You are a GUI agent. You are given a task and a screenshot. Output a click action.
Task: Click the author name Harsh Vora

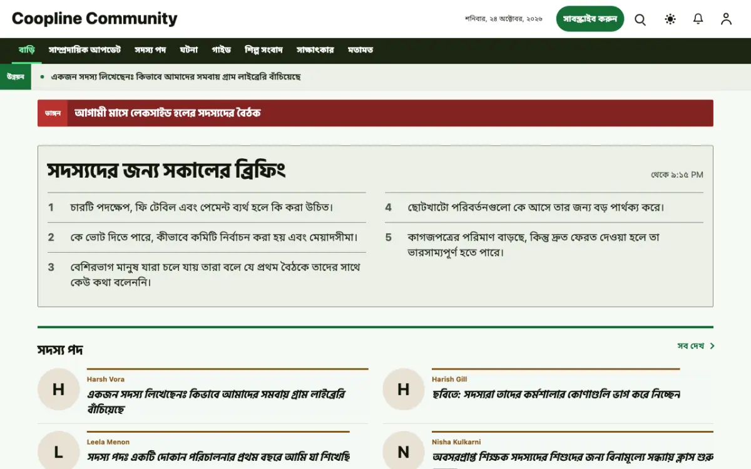106,380
